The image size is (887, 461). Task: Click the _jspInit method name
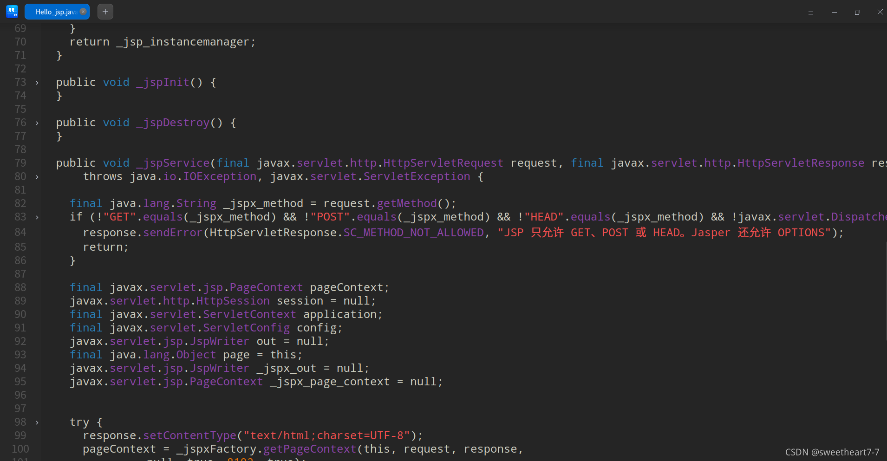pos(163,83)
